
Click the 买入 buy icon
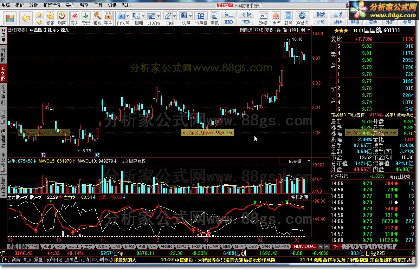pos(75,19)
